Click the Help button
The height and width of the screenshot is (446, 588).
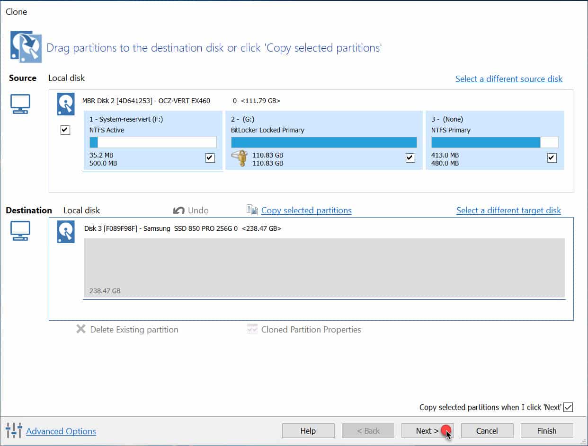308,431
